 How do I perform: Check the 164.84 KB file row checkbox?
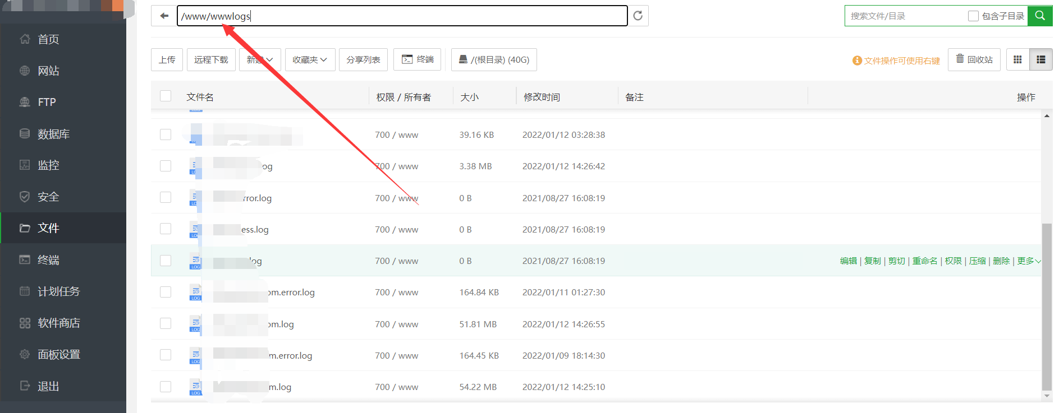[166, 292]
